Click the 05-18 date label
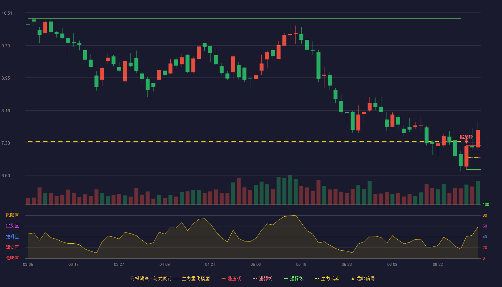 coord(301,264)
